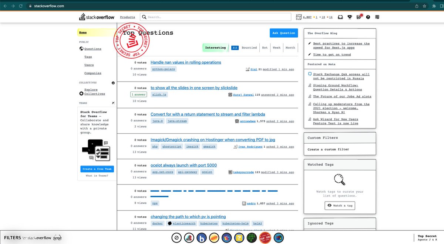Open question Handle nan values in rolling operations
This screenshot has height=244, width=444.
[x=186, y=62]
